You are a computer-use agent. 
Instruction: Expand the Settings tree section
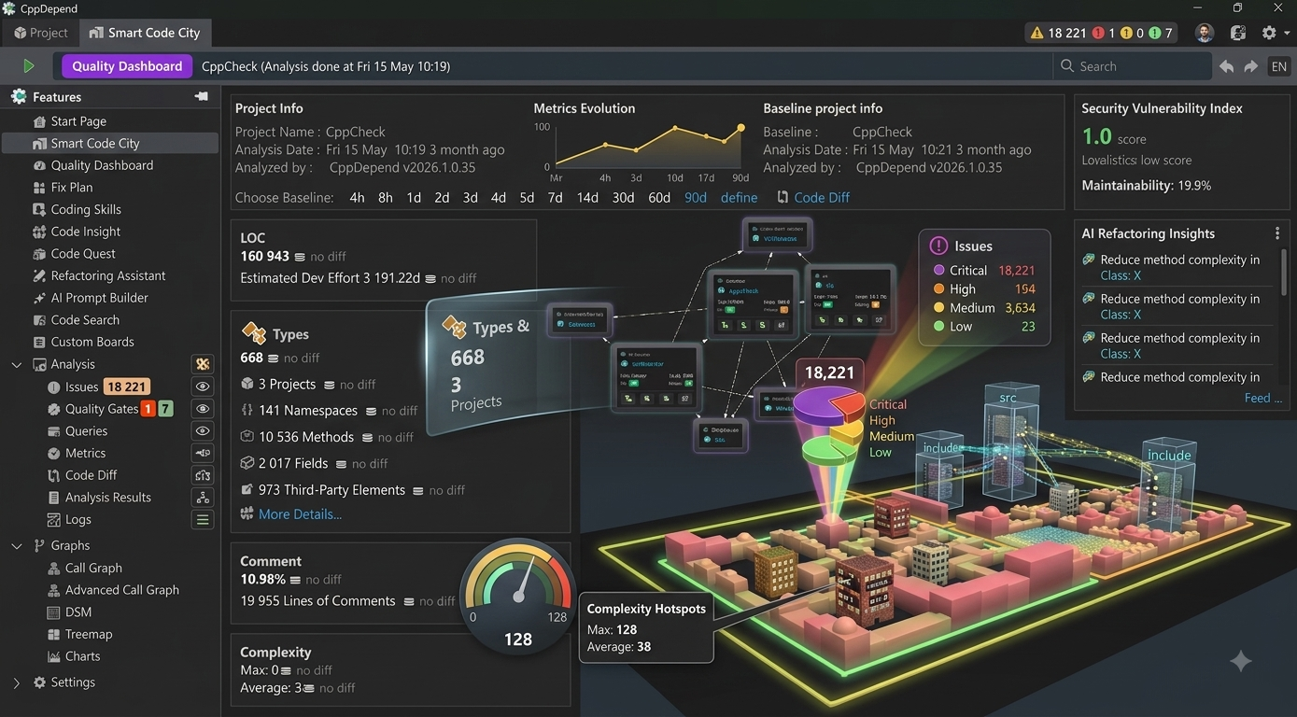pyautogui.click(x=16, y=682)
